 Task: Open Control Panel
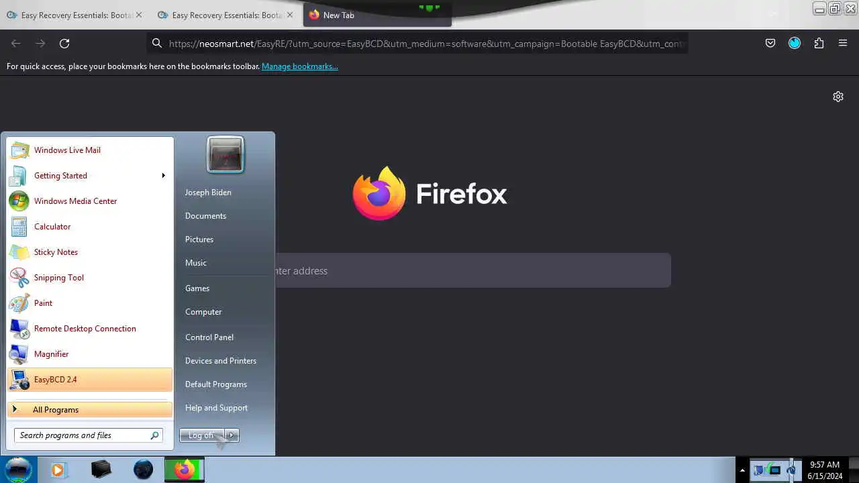pyautogui.click(x=209, y=337)
